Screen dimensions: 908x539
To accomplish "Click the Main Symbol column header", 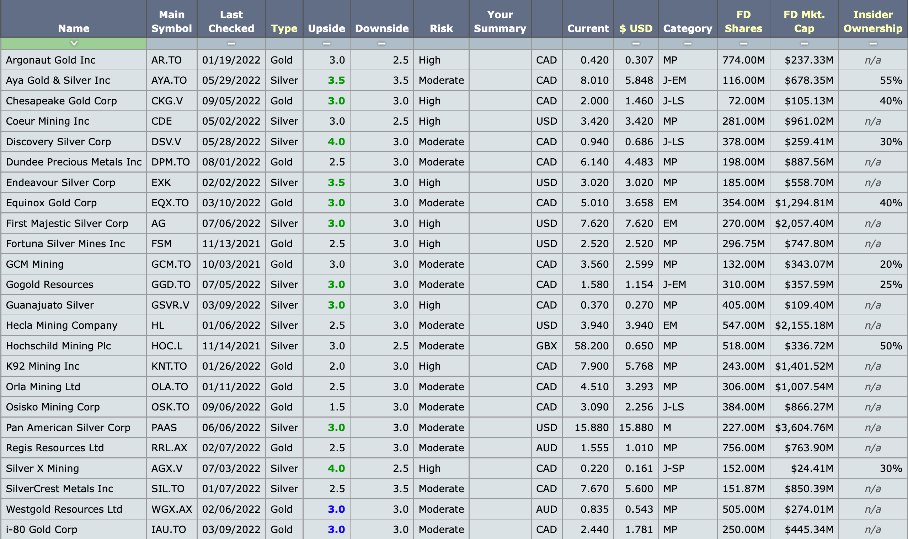I will tap(171, 21).
